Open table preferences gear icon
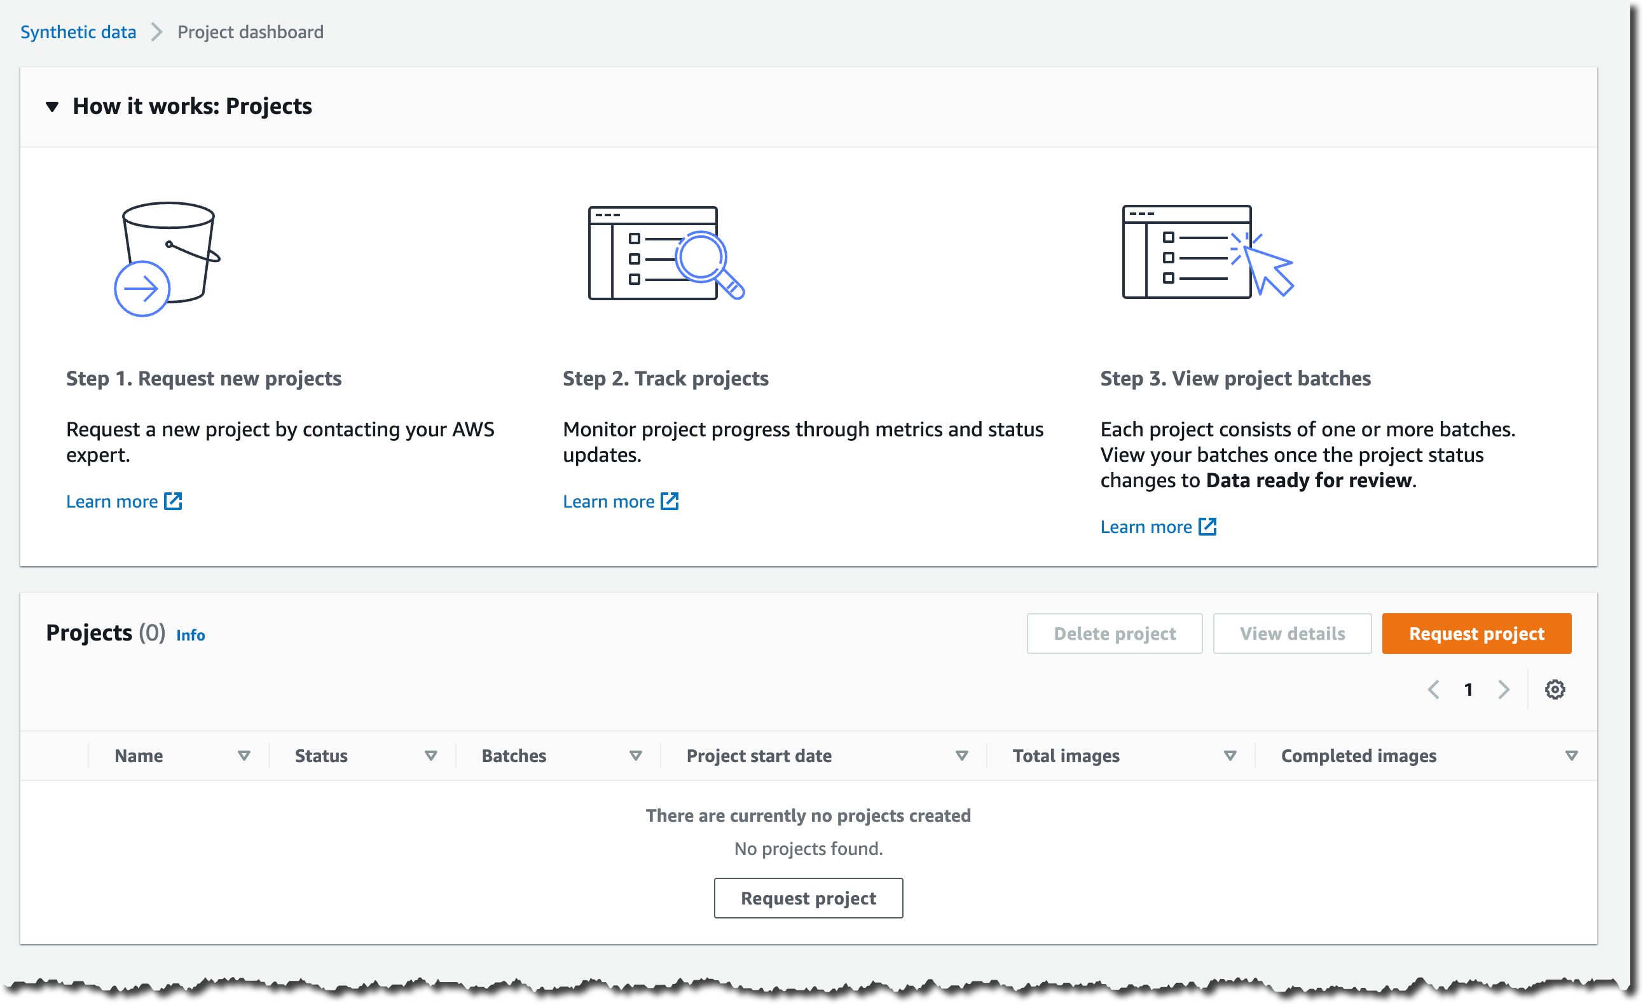This screenshot has width=1643, height=1005. [x=1555, y=690]
